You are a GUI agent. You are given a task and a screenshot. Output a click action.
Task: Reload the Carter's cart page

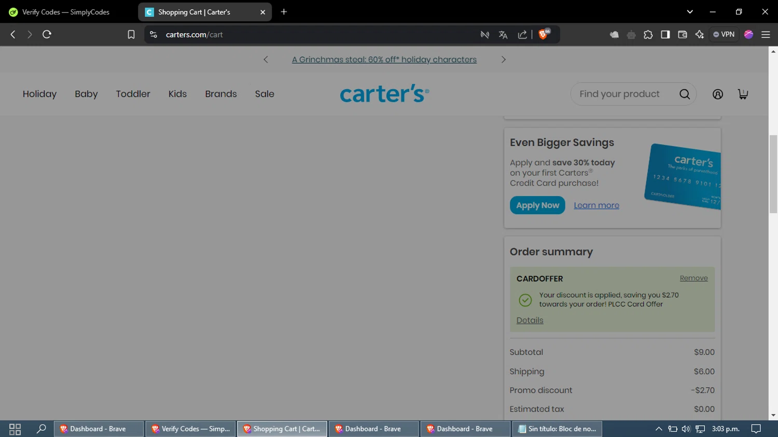(x=47, y=35)
